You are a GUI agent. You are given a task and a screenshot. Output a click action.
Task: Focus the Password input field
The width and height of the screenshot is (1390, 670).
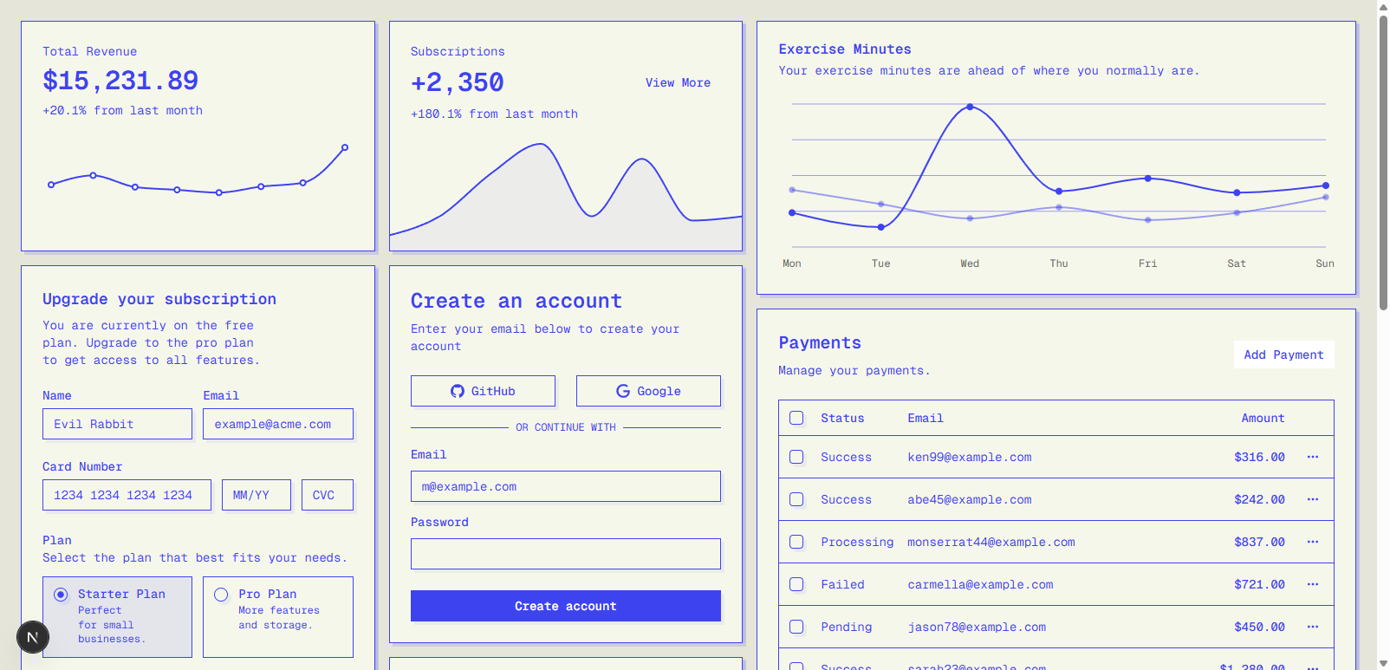[565, 554]
